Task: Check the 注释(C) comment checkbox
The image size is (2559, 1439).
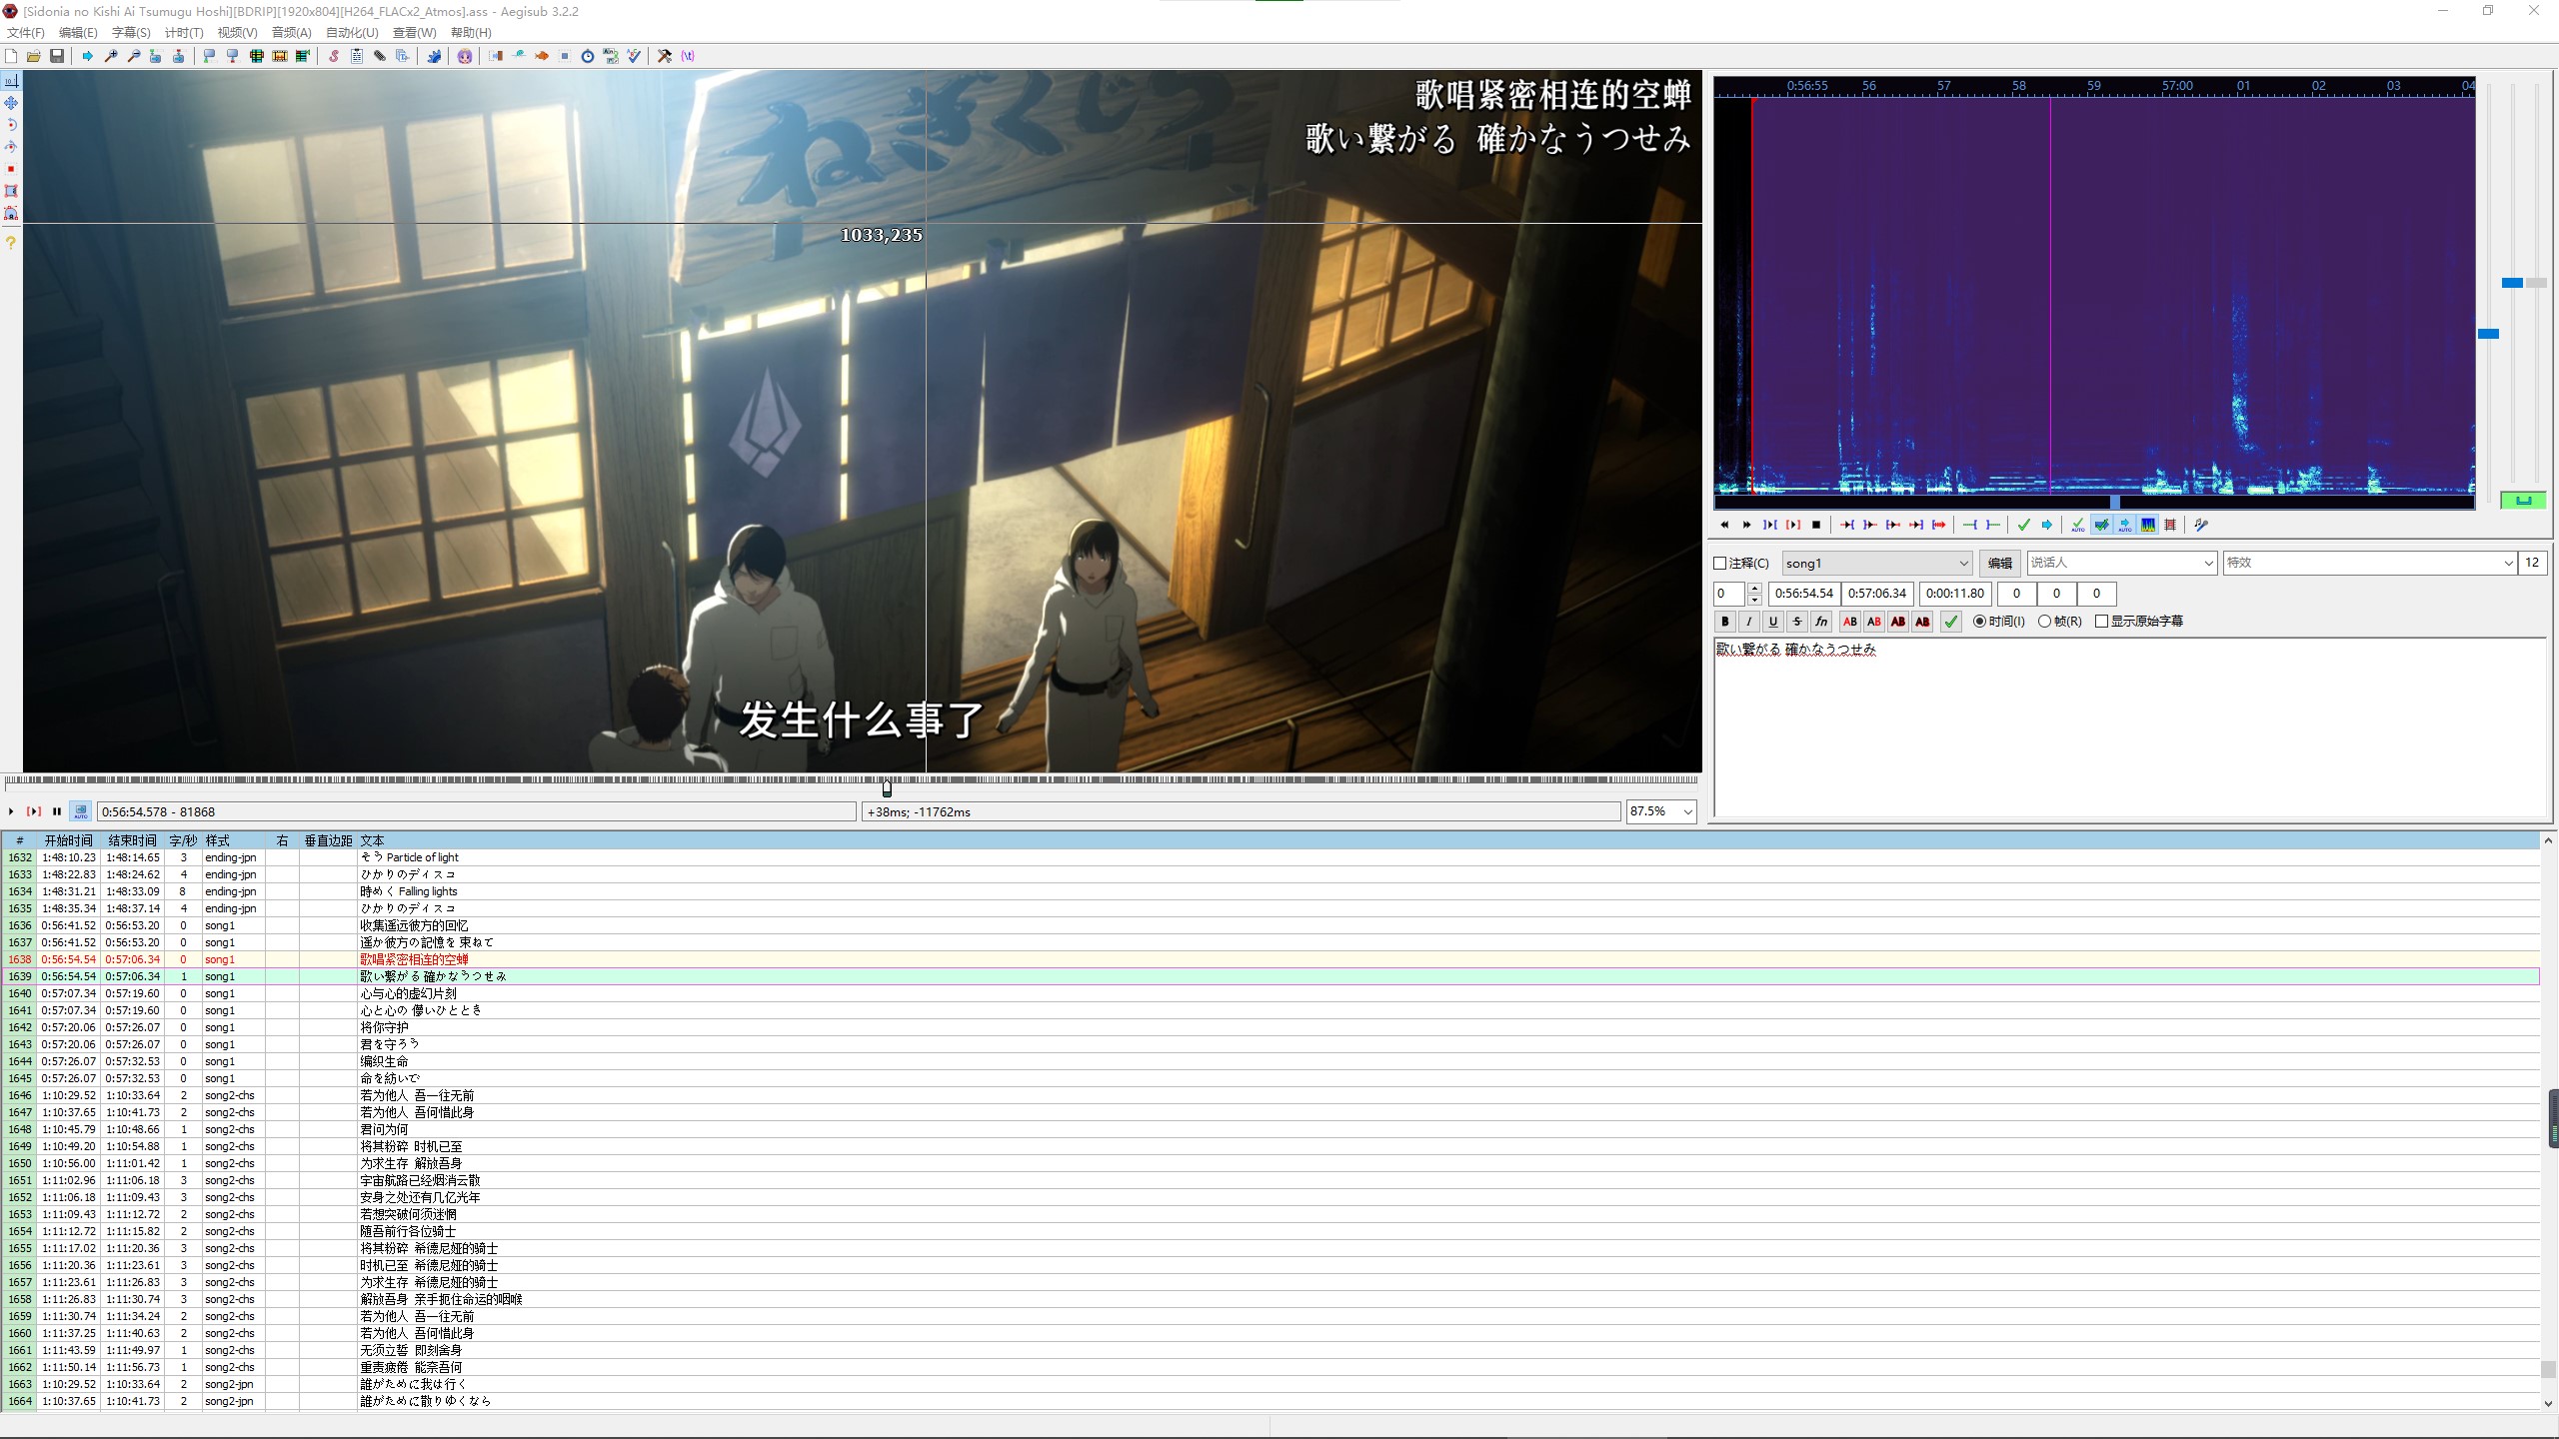Action: click(1720, 563)
